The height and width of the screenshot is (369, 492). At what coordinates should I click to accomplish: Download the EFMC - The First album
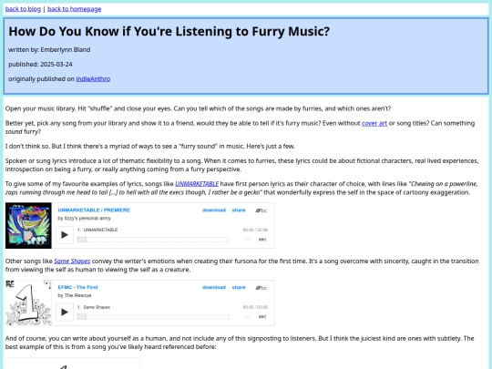pyautogui.click(x=214, y=287)
